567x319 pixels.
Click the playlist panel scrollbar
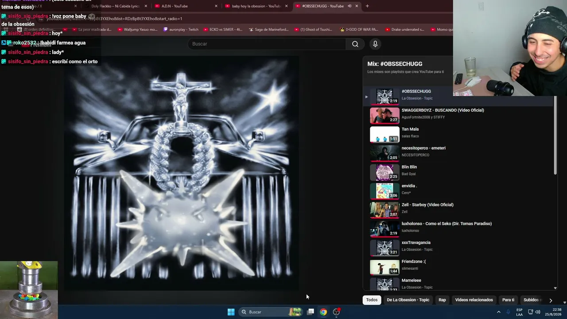(x=555, y=134)
